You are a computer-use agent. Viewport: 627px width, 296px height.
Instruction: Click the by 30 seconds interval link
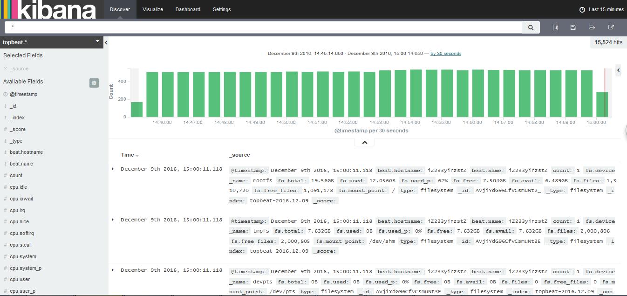tap(446, 54)
